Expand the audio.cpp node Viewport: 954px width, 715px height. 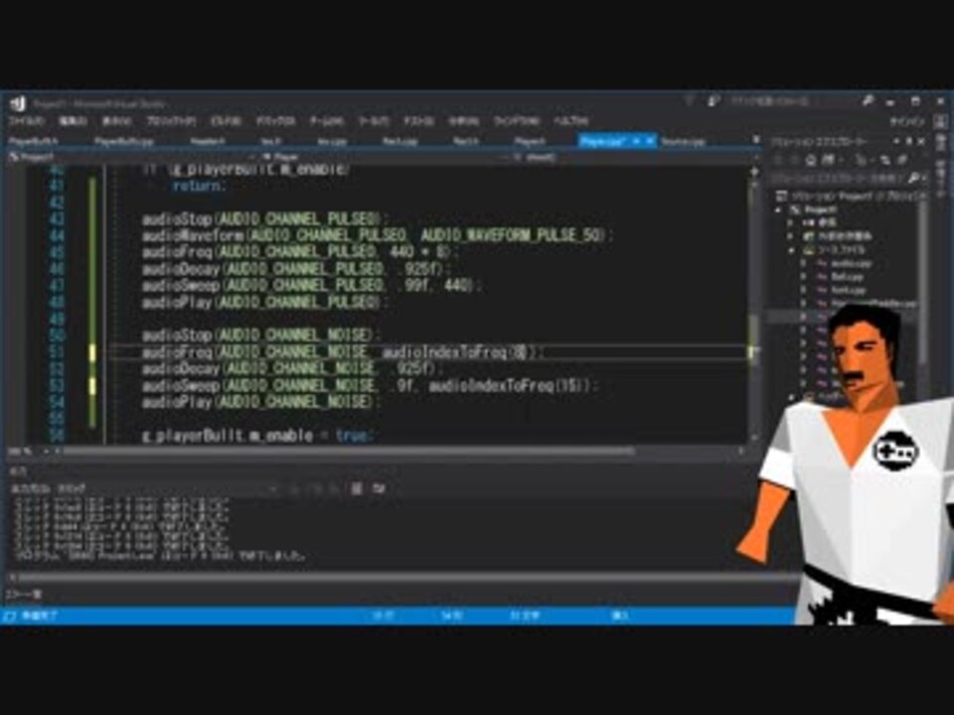point(803,264)
